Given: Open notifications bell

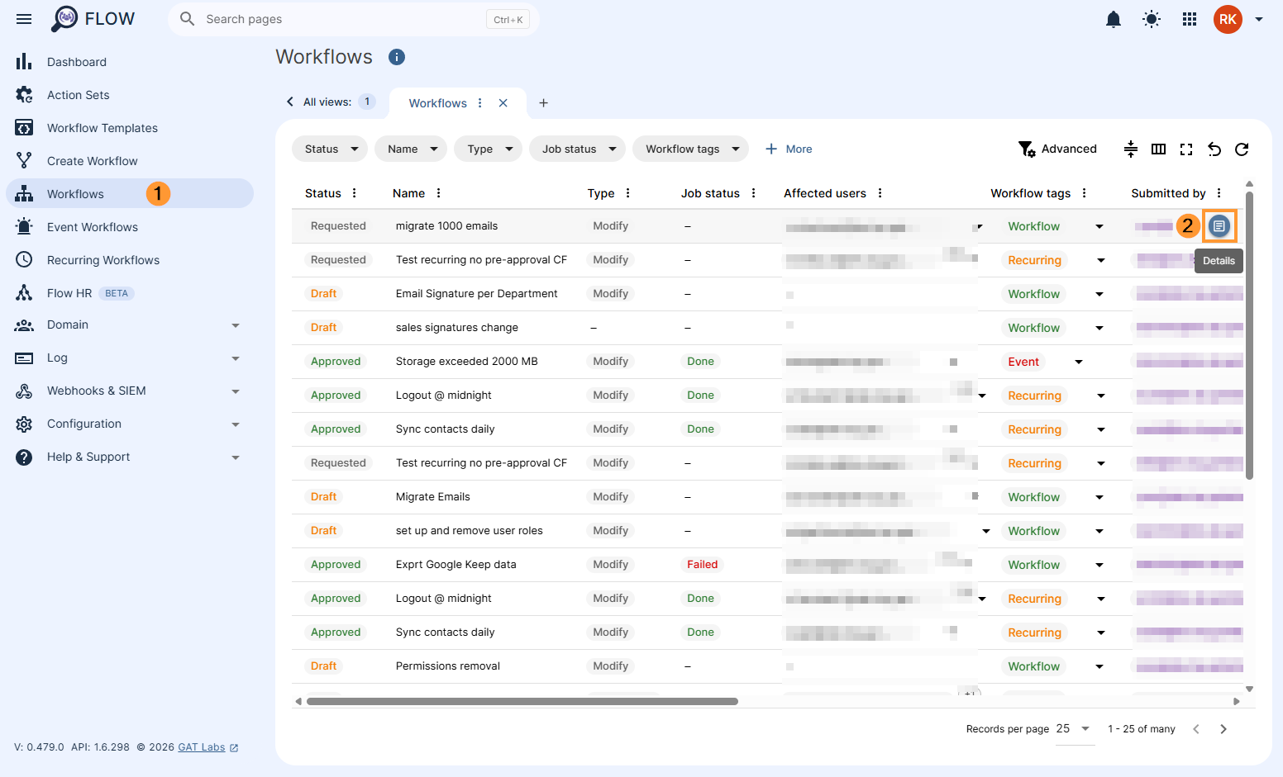Looking at the screenshot, I should click(1114, 19).
